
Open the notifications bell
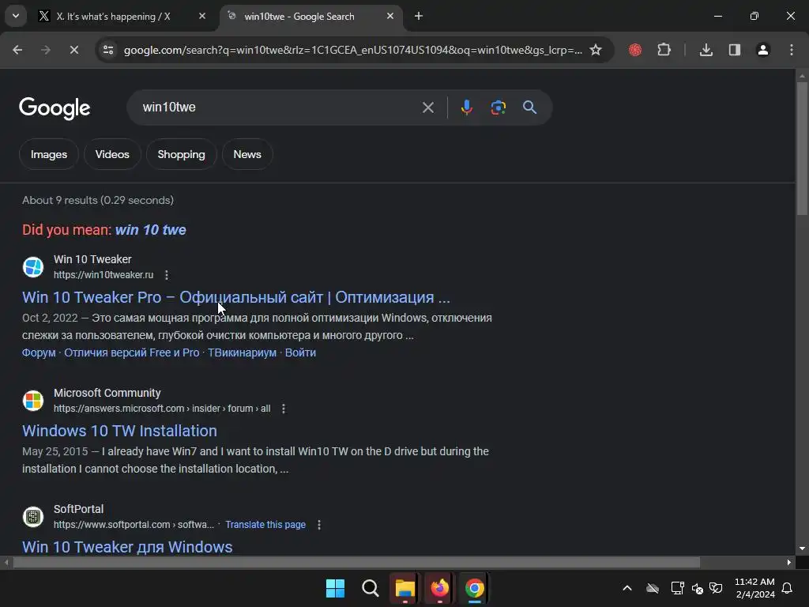[788, 588]
